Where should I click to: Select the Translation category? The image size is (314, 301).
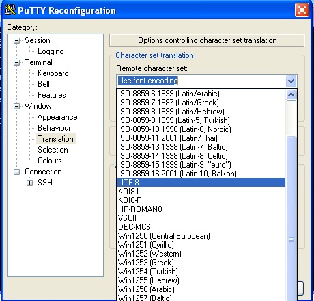pyautogui.click(x=56, y=139)
